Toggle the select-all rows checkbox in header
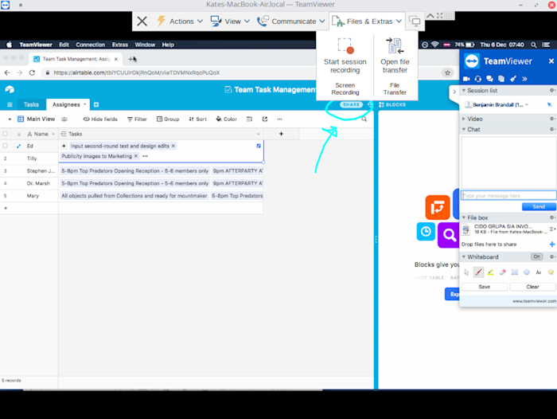This screenshot has width=557, height=419. pos(6,134)
